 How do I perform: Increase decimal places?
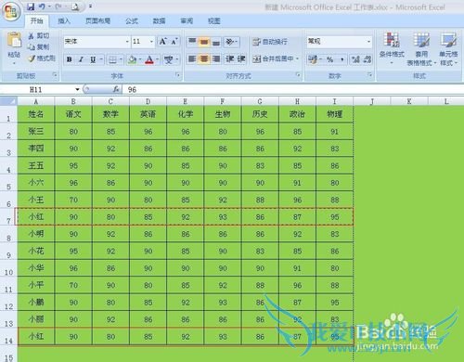point(355,59)
